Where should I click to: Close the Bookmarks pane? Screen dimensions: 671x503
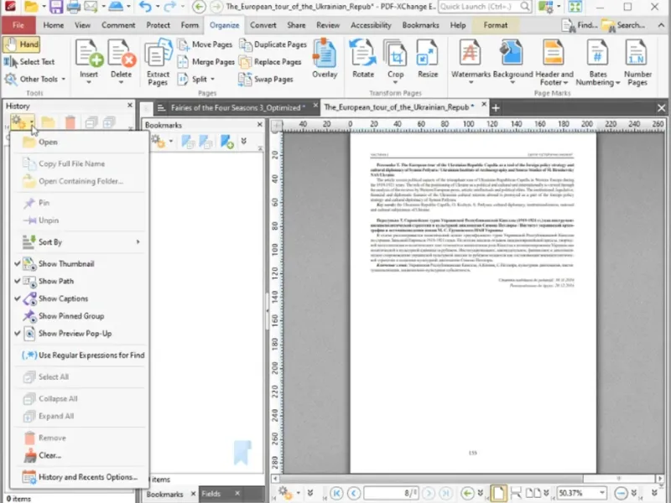pos(260,124)
